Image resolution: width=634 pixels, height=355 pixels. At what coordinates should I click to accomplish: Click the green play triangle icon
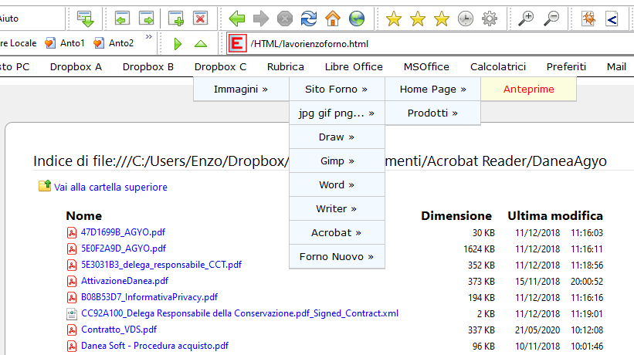coord(178,44)
